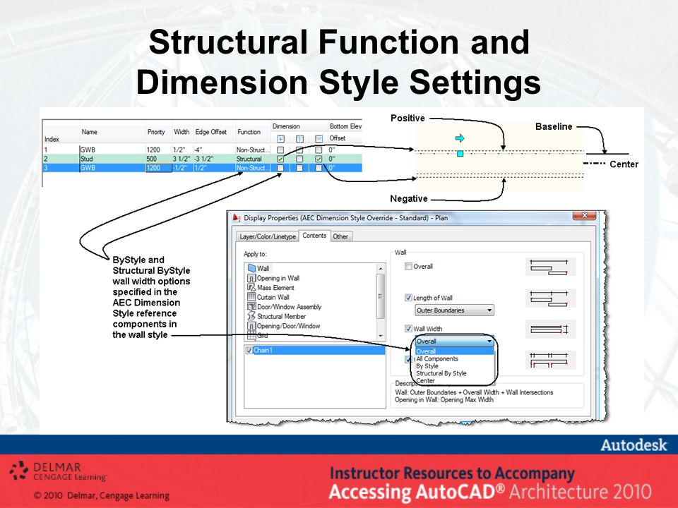The width and height of the screenshot is (678, 508).
Task: Select the Curtain Wall icon
Action: 251,297
